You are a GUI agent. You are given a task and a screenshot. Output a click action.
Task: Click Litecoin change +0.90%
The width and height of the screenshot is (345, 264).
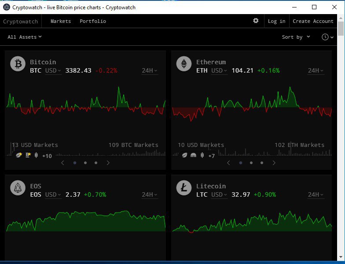[265, 194]
